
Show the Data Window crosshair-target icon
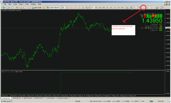click(x=17, y=8)
